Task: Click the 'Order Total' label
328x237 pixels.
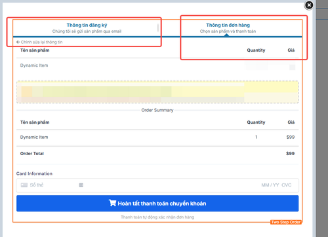Action: point(32,154)
